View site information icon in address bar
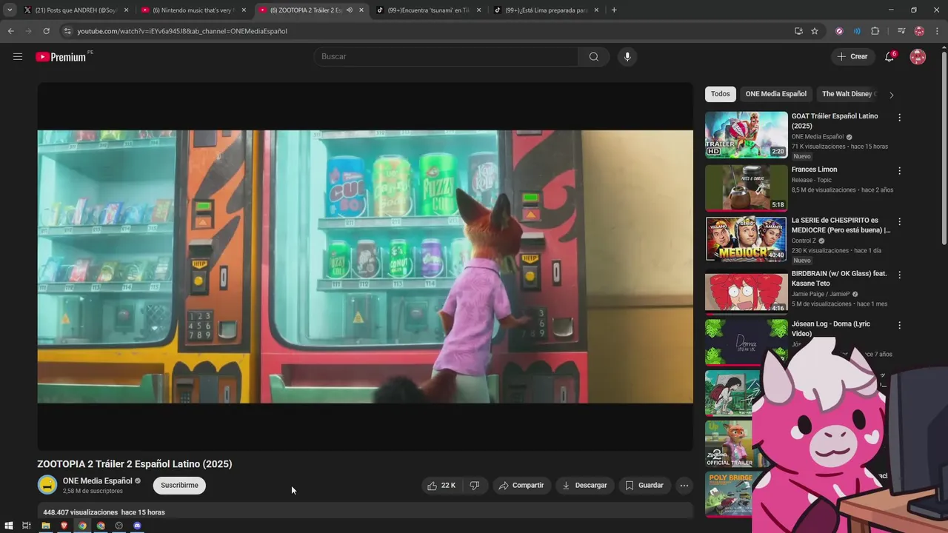This screenshot has height=533, width=948. (67, 31)
